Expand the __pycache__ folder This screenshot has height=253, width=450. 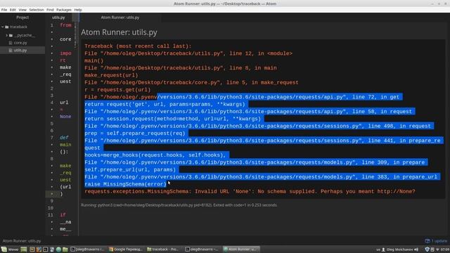[6, 35]
